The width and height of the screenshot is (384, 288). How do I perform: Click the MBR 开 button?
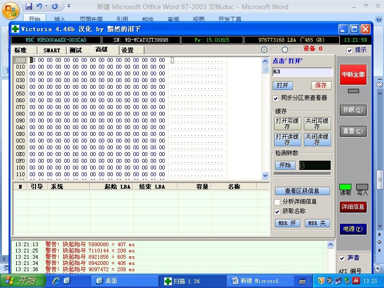[x=288, y=223]
